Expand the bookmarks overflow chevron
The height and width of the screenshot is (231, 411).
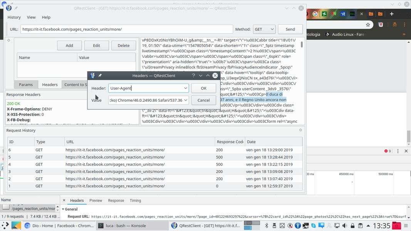404,34
